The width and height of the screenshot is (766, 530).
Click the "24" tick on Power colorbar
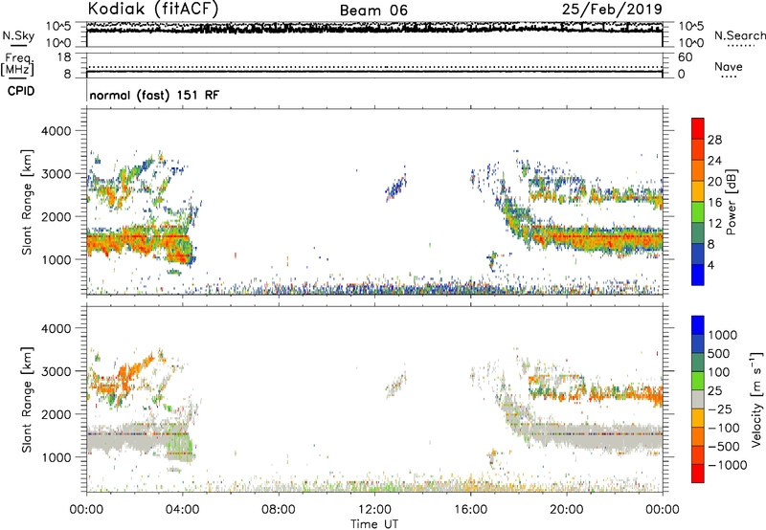pos(714,161)
